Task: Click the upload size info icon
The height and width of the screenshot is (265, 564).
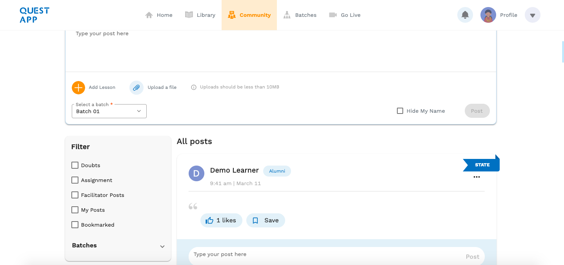Action: point(193,87)
